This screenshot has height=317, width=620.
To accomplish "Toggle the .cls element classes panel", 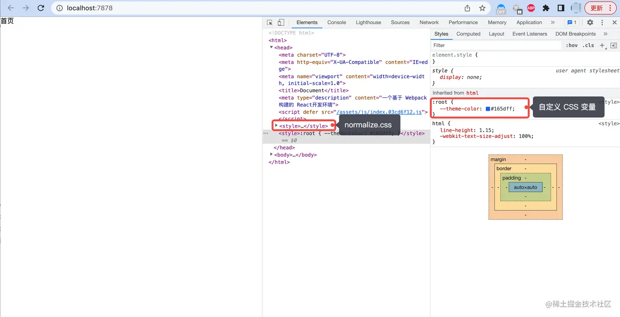I will click(x=588, y=46).
